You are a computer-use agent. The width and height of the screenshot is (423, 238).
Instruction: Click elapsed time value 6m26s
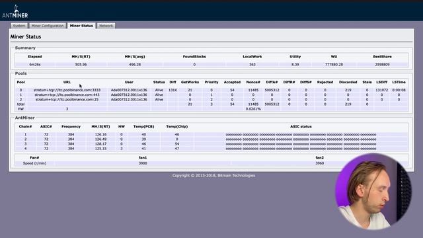35,65
